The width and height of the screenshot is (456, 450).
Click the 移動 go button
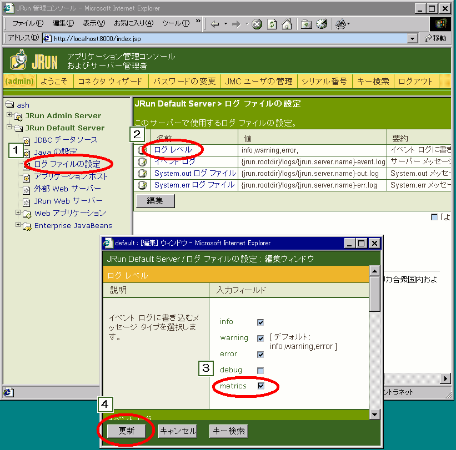click(435, 38)
